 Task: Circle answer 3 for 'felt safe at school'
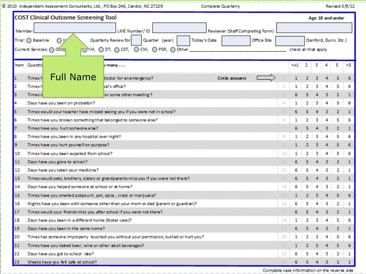(x=327, y=262)
